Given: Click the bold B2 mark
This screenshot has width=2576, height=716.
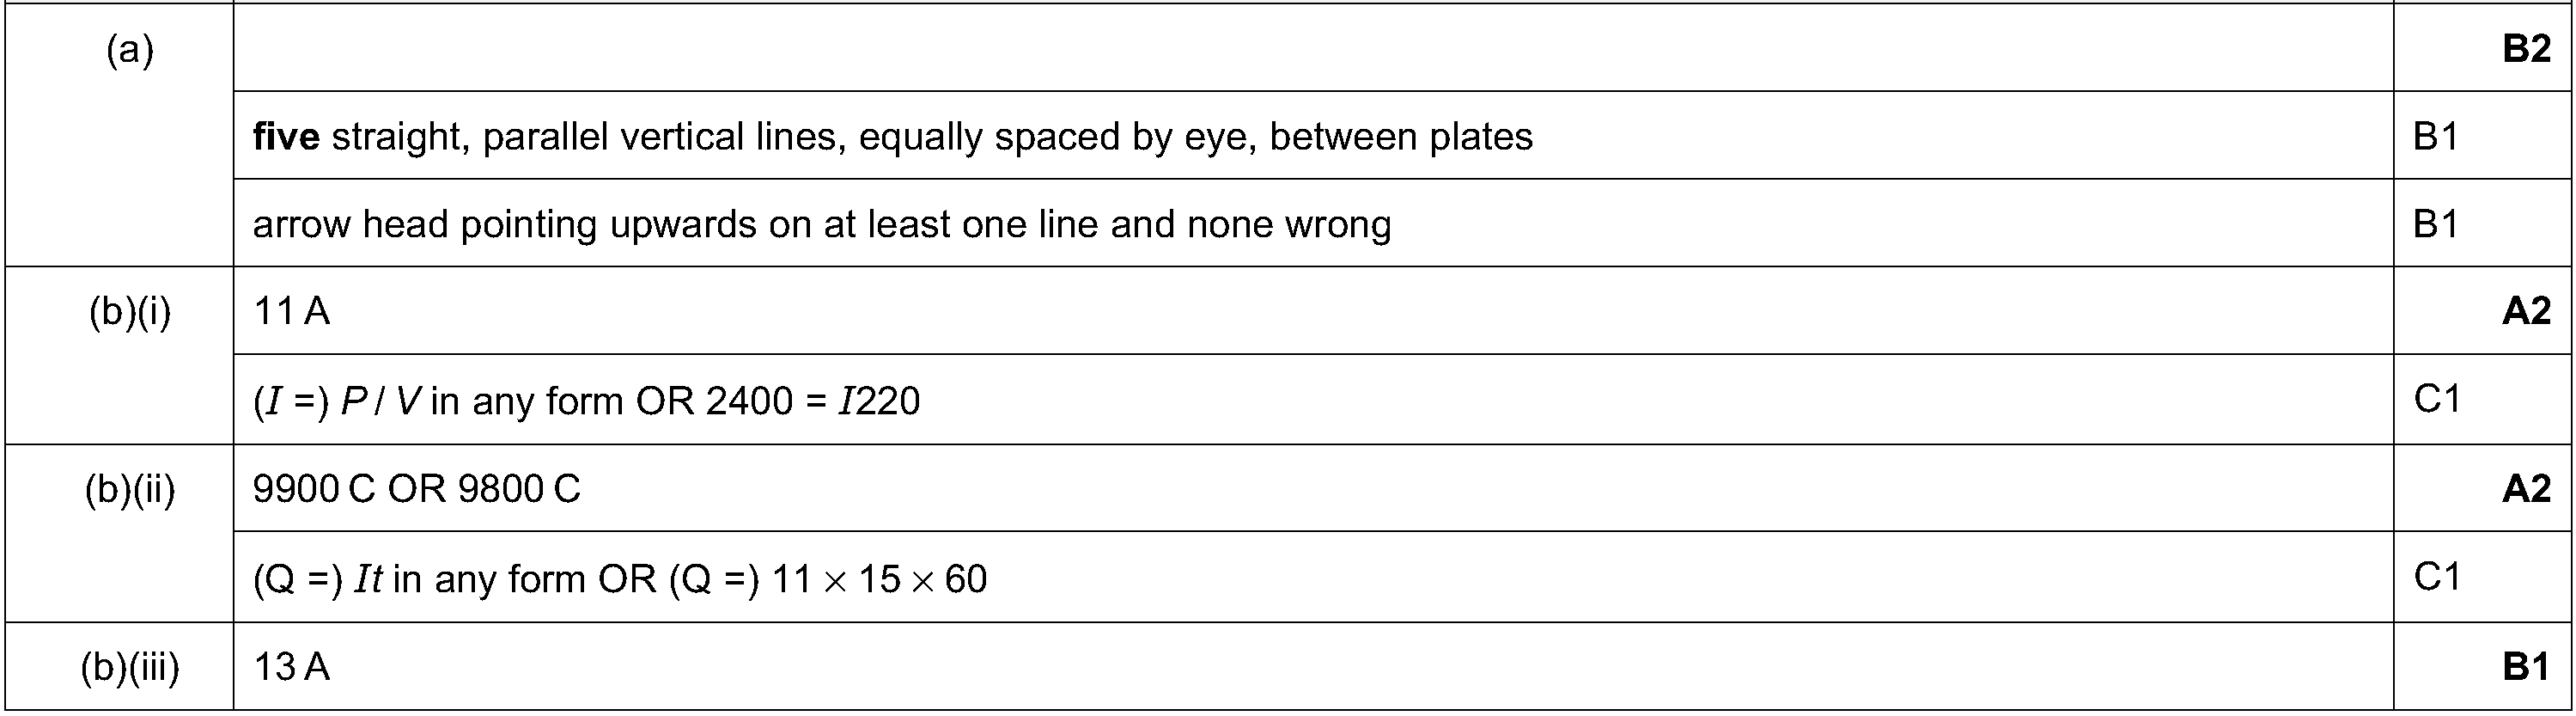Looking at the screenshot, I should pyautogui.click(x=2526, y=48).
